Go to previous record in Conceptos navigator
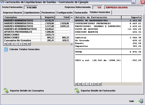The image size is (145, 105). click(13, 44)
